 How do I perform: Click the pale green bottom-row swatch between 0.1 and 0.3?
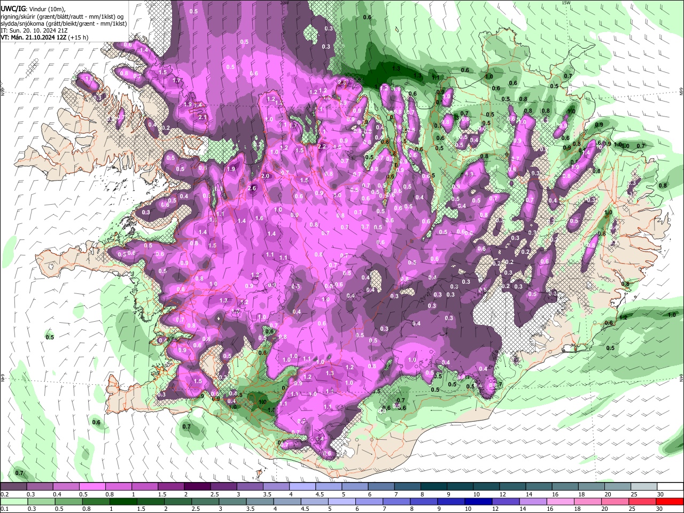click(x=14, y=501)
